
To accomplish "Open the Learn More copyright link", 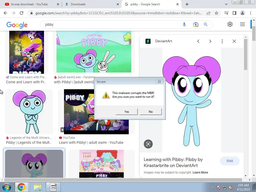I will (x=200, y=172).
